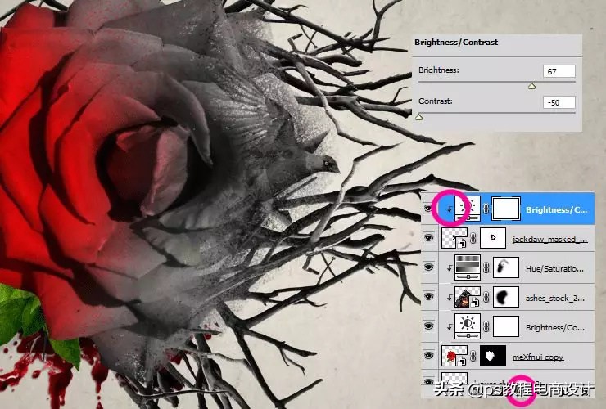Click chain link on lower Brightness/Co... layer
606x409 pixels.
[486, 326]
